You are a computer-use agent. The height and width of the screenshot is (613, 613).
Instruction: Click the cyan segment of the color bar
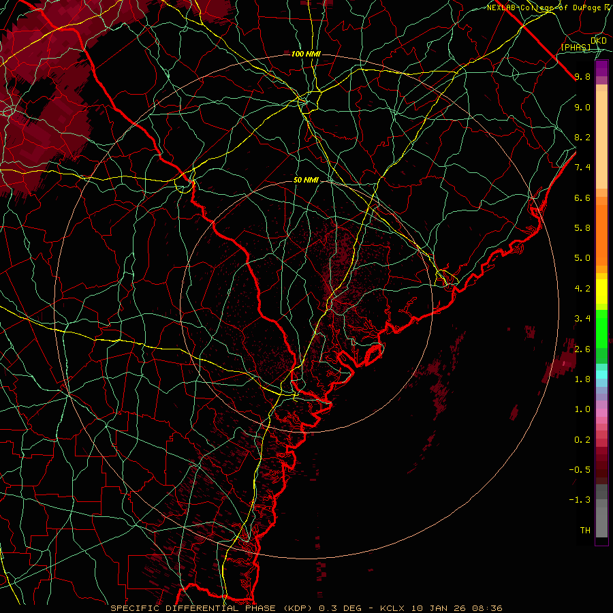(x=601, y=375)
